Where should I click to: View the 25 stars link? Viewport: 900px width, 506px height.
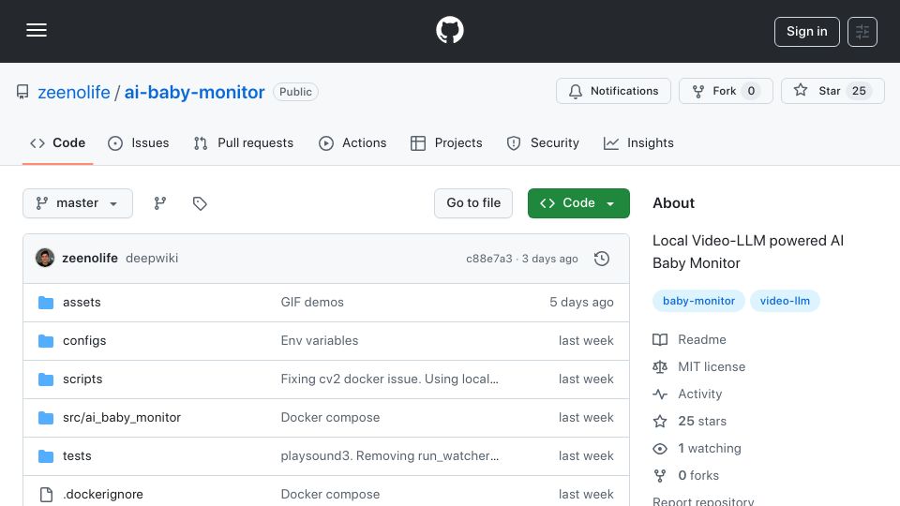tap(702, 421)
